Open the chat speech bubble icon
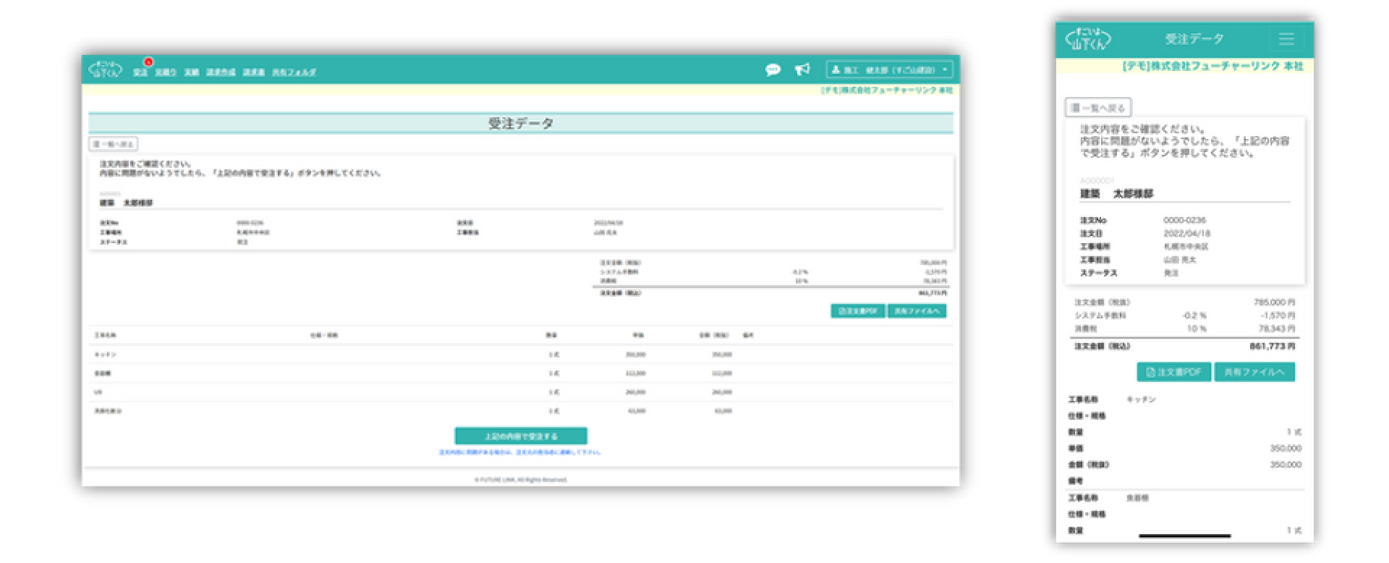Image resolution: width=1389 pixels, height=563 pixels. (773, 70)
